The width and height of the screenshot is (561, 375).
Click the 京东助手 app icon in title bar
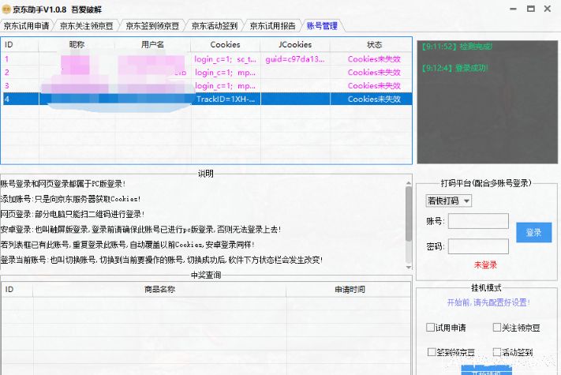coord(6,9)
